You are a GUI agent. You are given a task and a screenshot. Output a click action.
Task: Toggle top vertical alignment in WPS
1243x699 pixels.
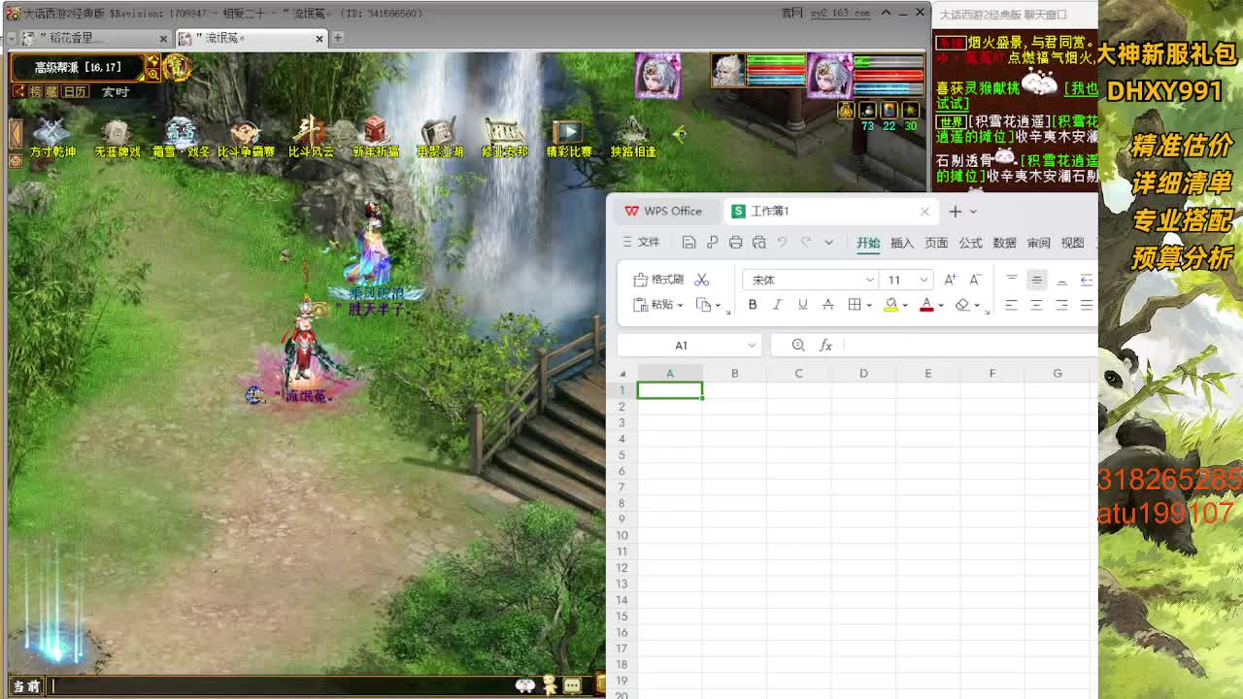(1011, 280)
